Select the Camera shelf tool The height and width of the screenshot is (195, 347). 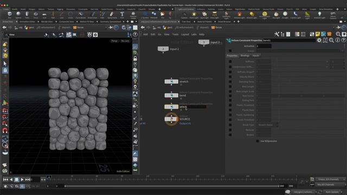click(x=184, y=15)
